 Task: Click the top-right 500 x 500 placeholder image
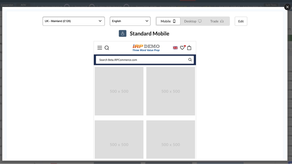coord(171,91)
